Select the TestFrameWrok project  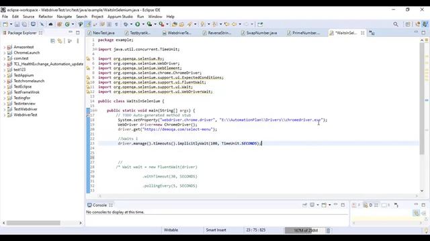pos(27,92)
